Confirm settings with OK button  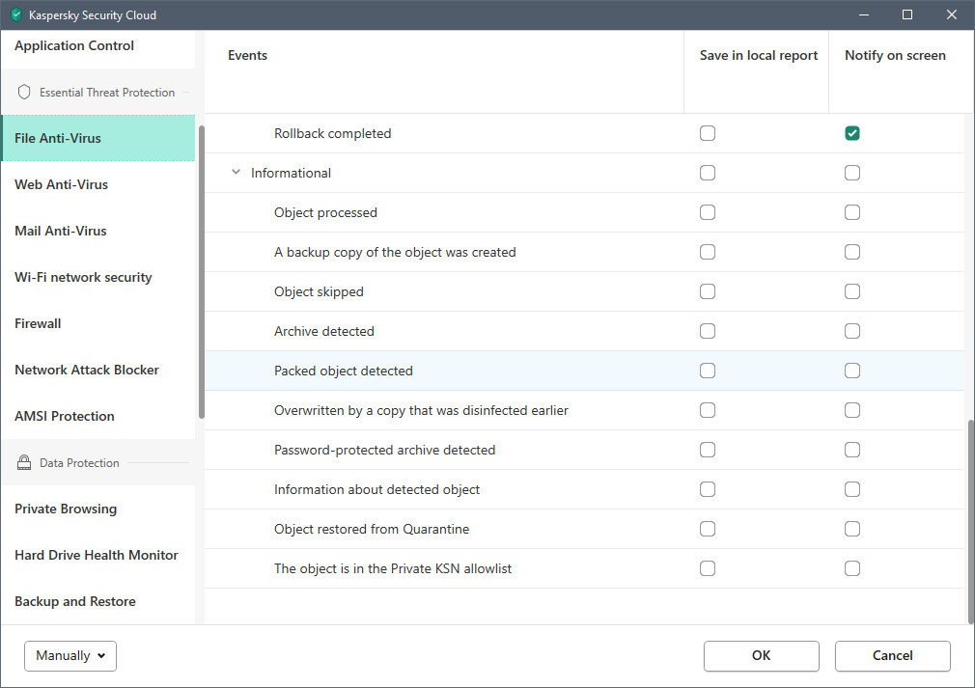pyautogui.click(x=761, y=656)
